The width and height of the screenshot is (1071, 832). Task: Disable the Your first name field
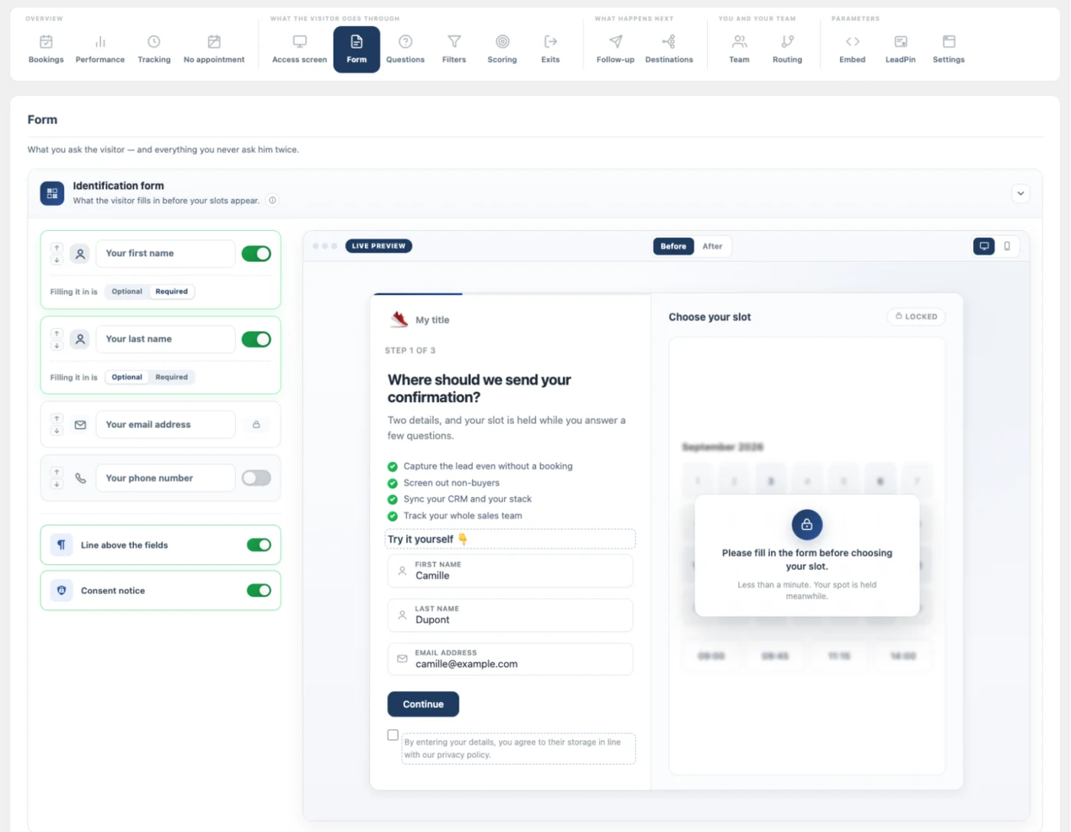coord(256,254)
